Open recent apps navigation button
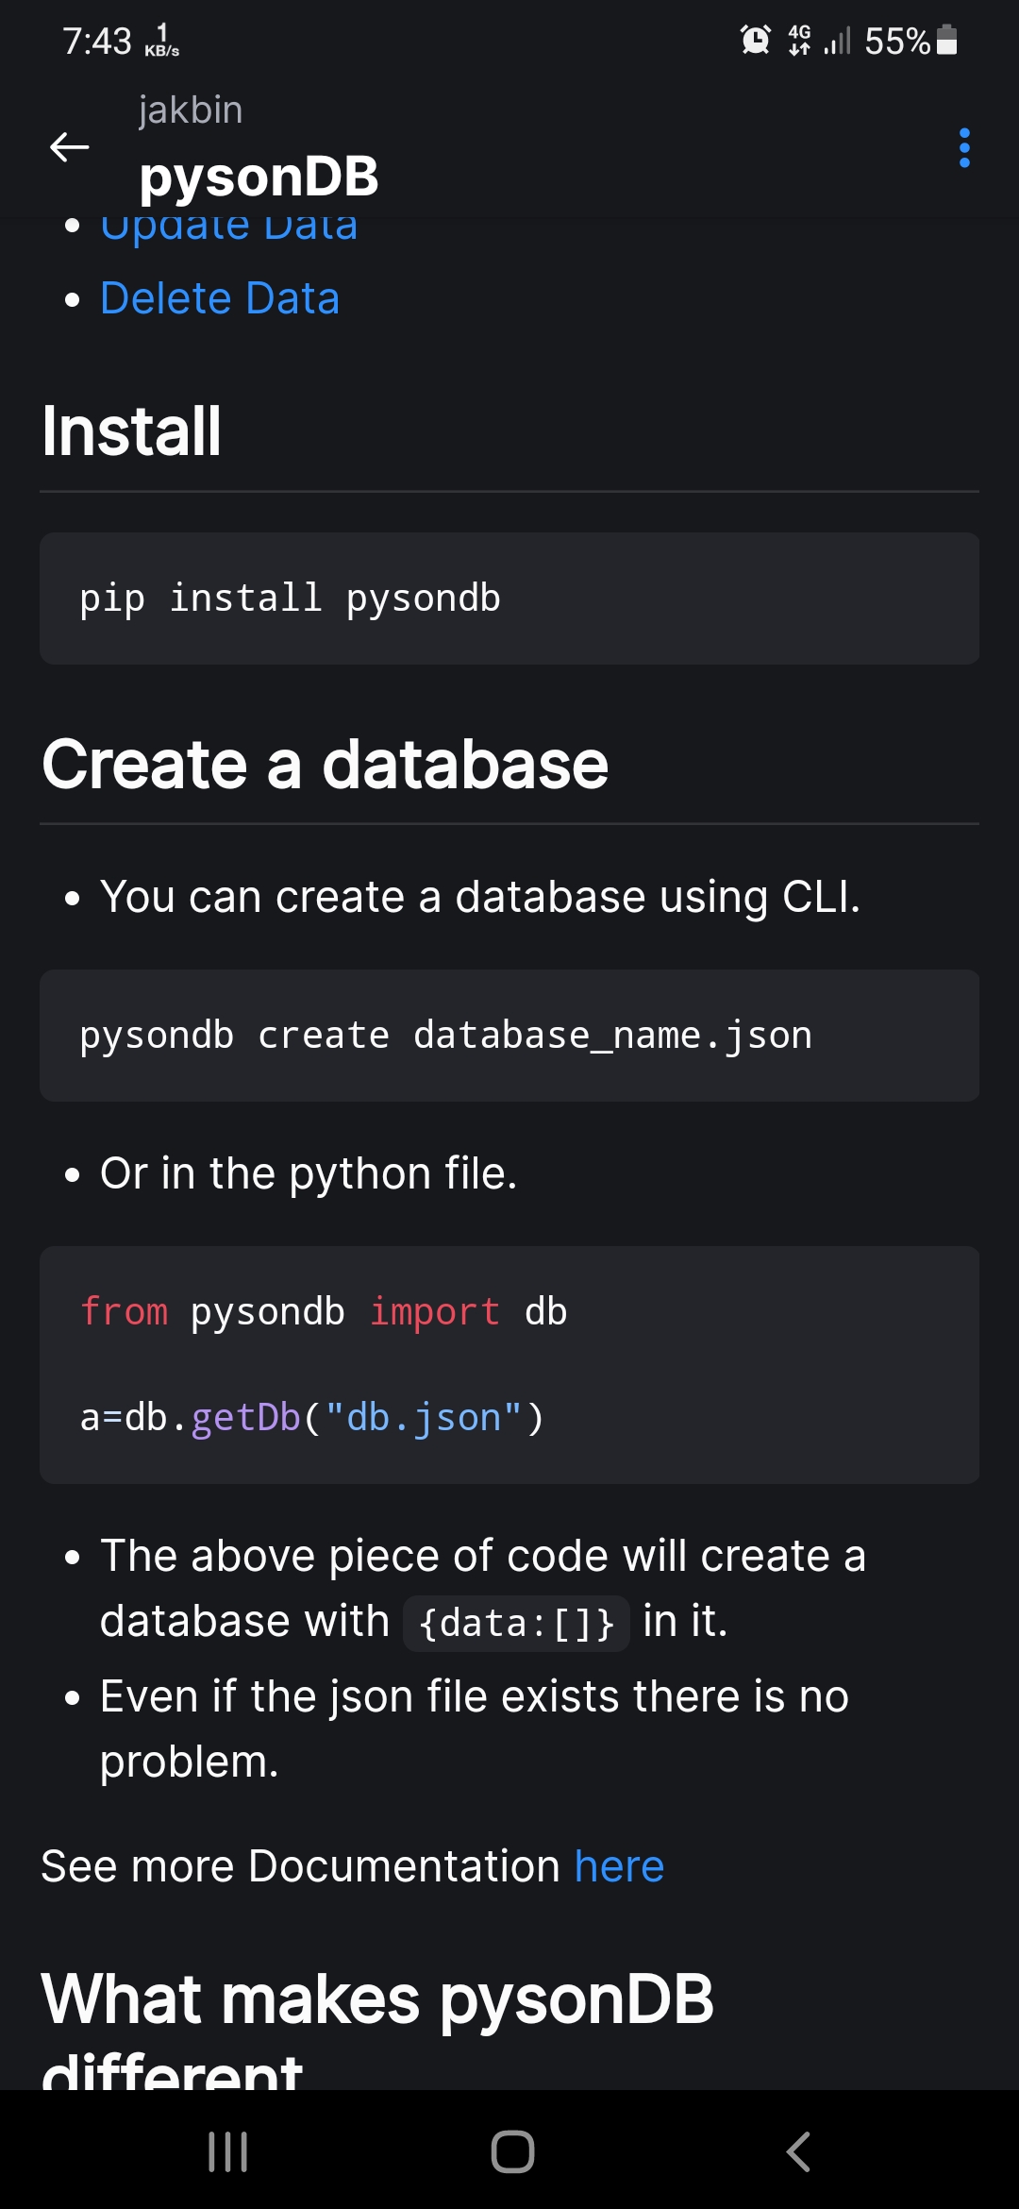Image resolution: width=1019 pixels, height=2209 pixels. (x=227, y=2151)
